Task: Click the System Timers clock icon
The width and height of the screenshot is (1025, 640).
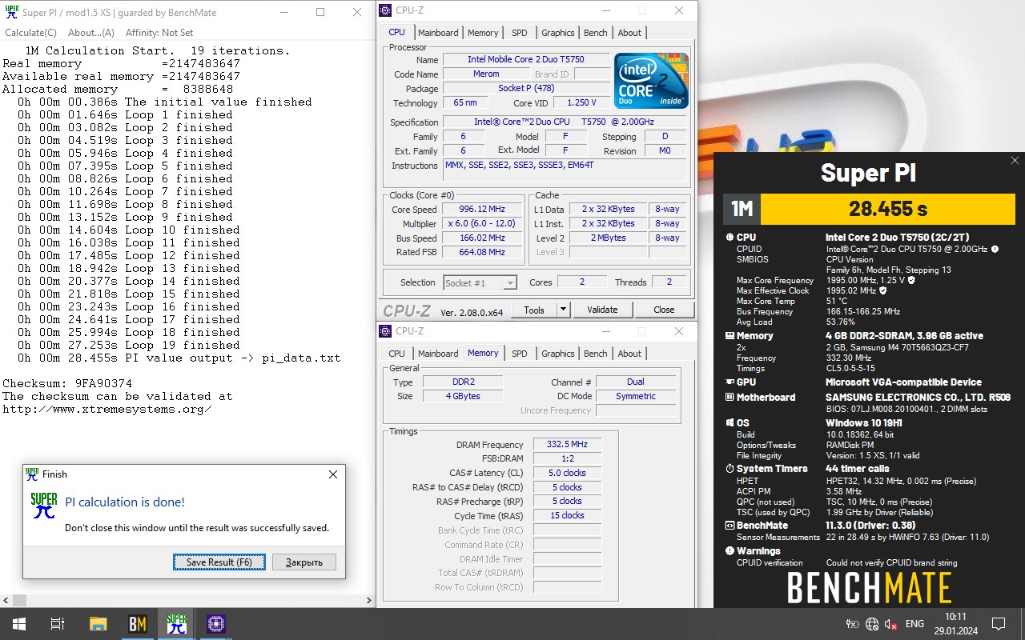Action: click(730, 469)
